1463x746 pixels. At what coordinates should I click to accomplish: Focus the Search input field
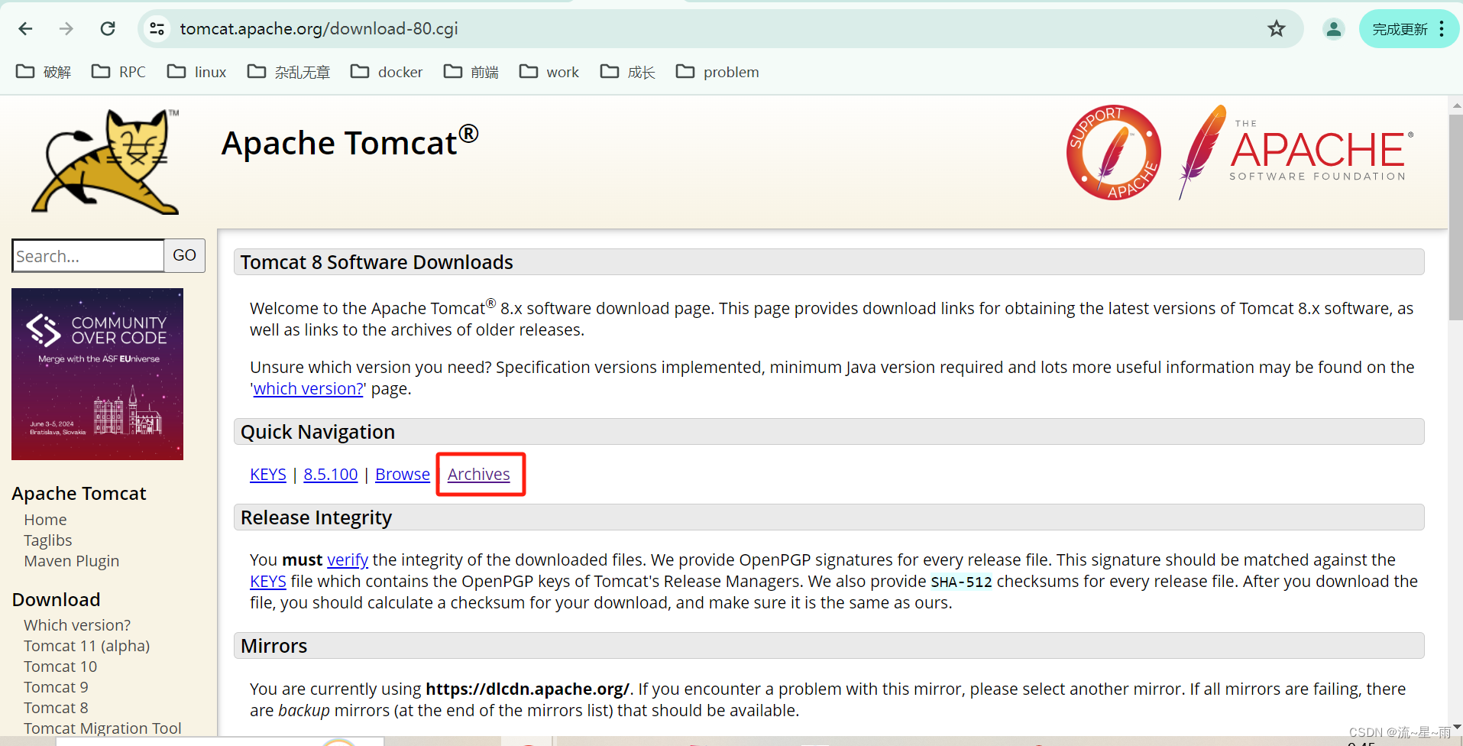tap(88, 256)
